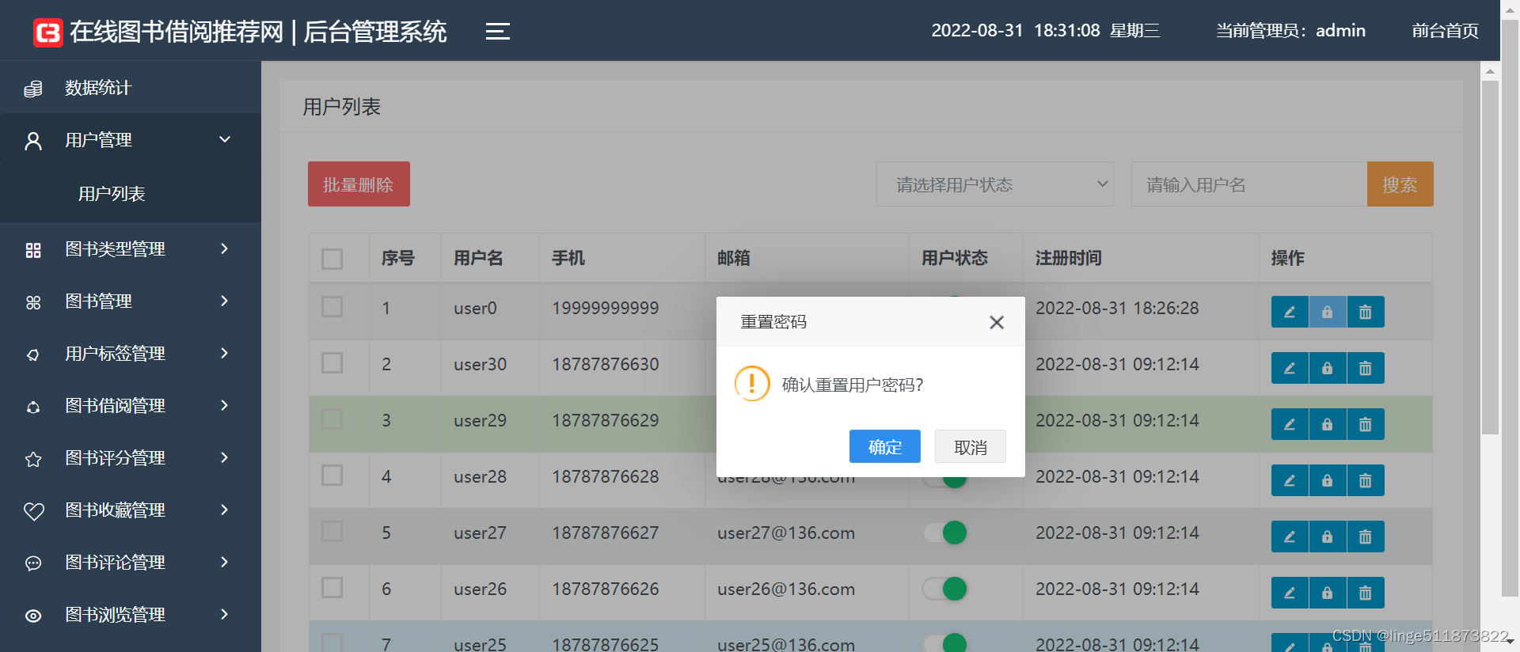Delete user30 with the trash icon
The width and height of the screenshot is (1520, 652).
(1366, 368)
